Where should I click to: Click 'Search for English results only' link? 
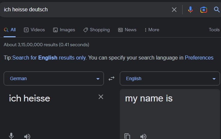point(49,58)
